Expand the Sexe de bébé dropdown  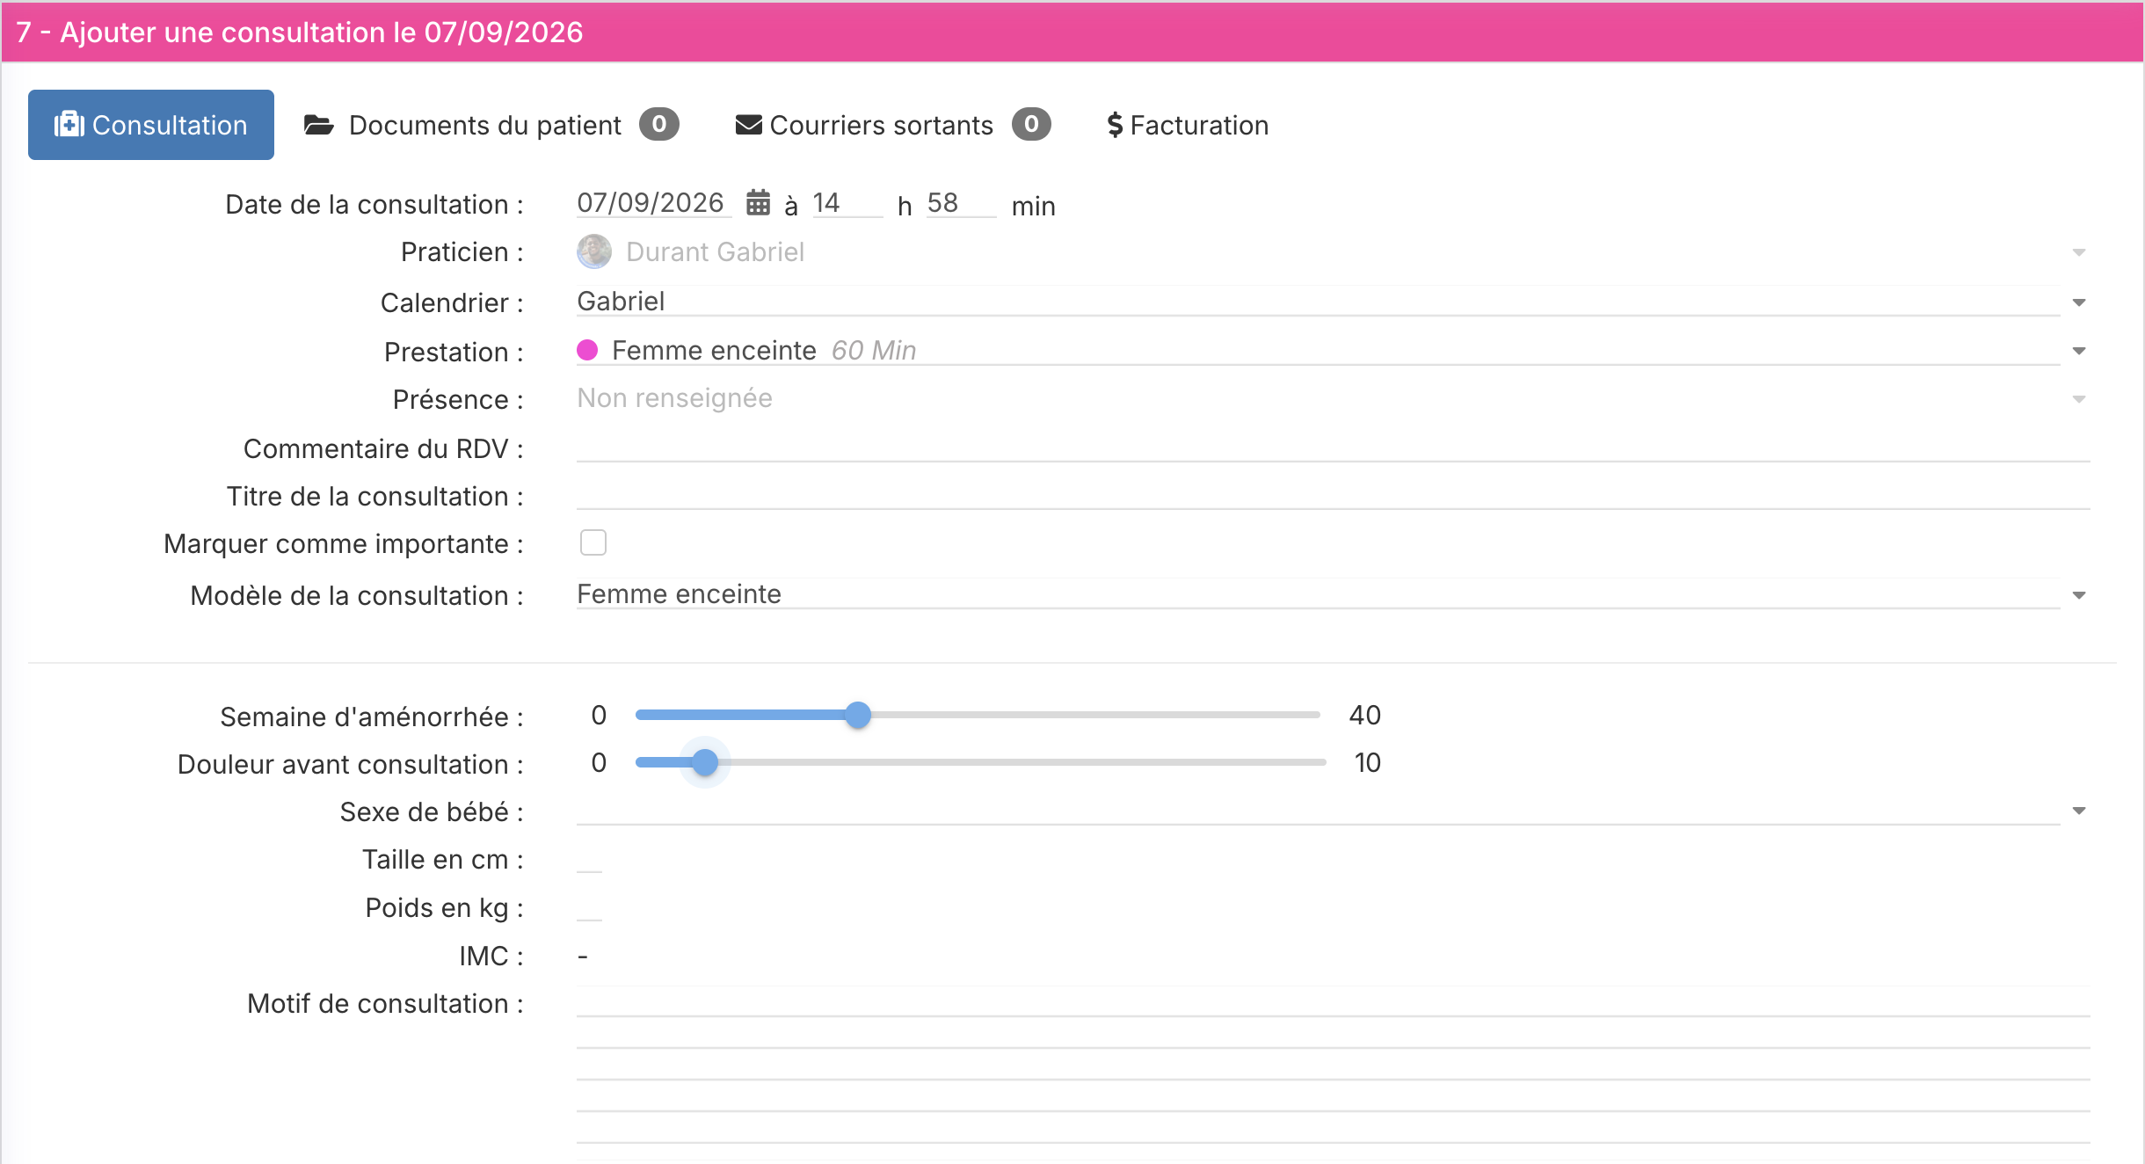pos(2079,811)
